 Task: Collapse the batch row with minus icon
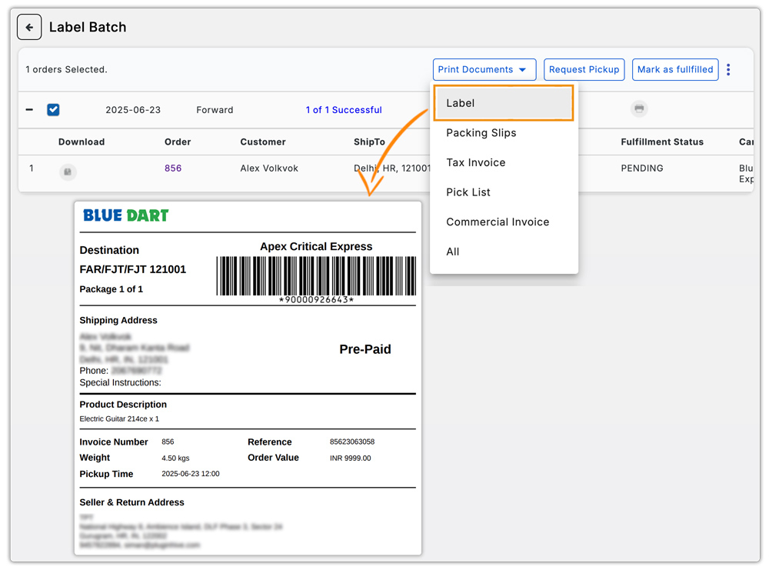tap(29, 109)
